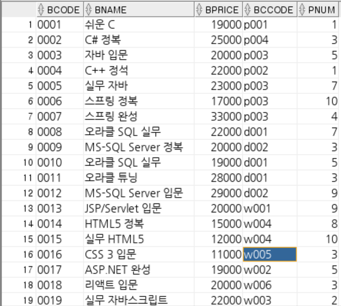The width and height of the screenshot is (341, 306).
Task: Select BCODE value 0012
Action: (x=60, y=193)
